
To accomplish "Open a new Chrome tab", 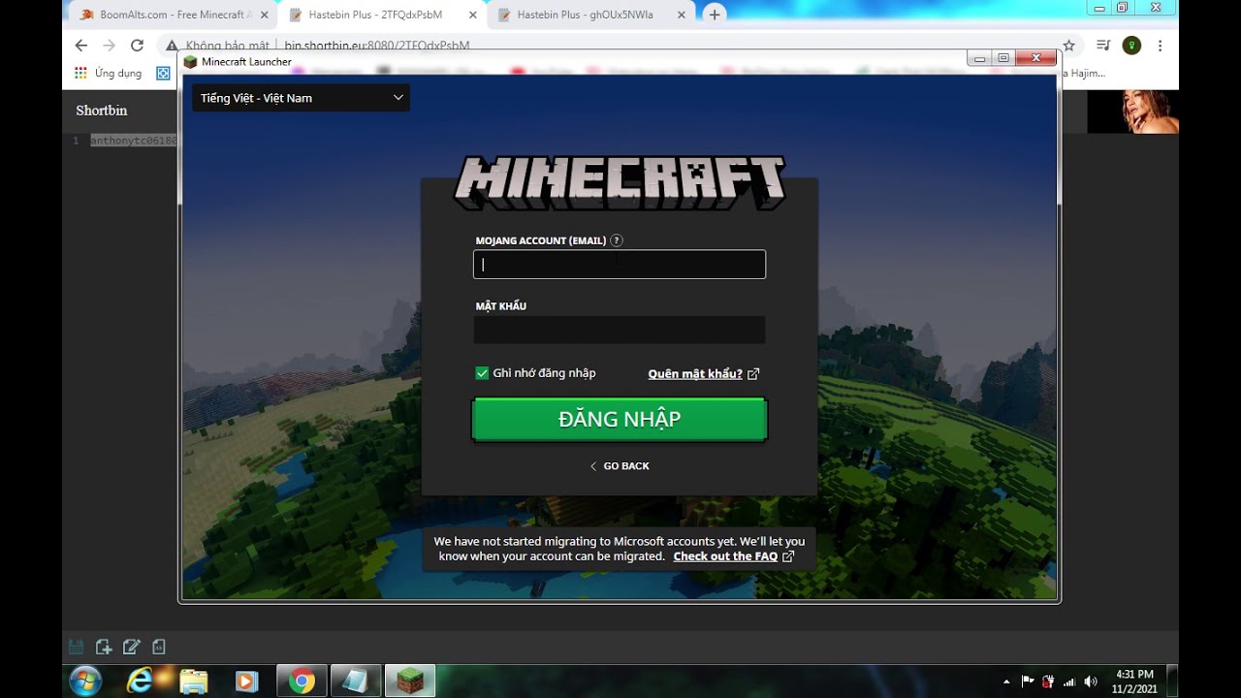I will (715, 15).
